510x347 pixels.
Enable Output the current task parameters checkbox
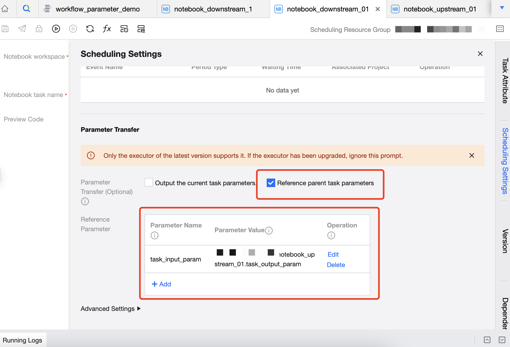pos(148,183)
